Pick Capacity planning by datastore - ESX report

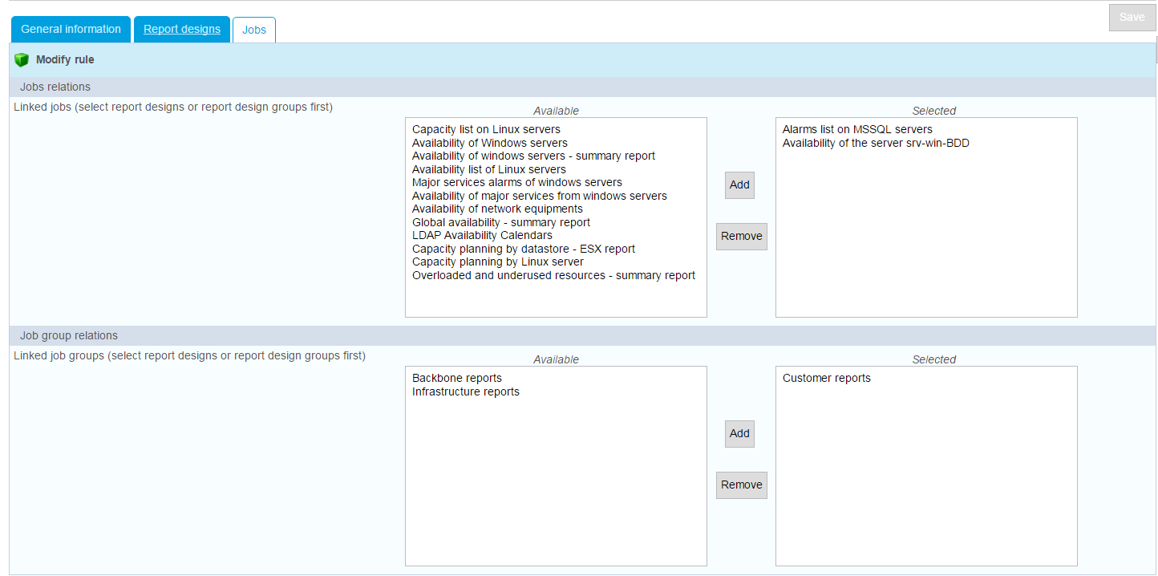coord(523,249)
